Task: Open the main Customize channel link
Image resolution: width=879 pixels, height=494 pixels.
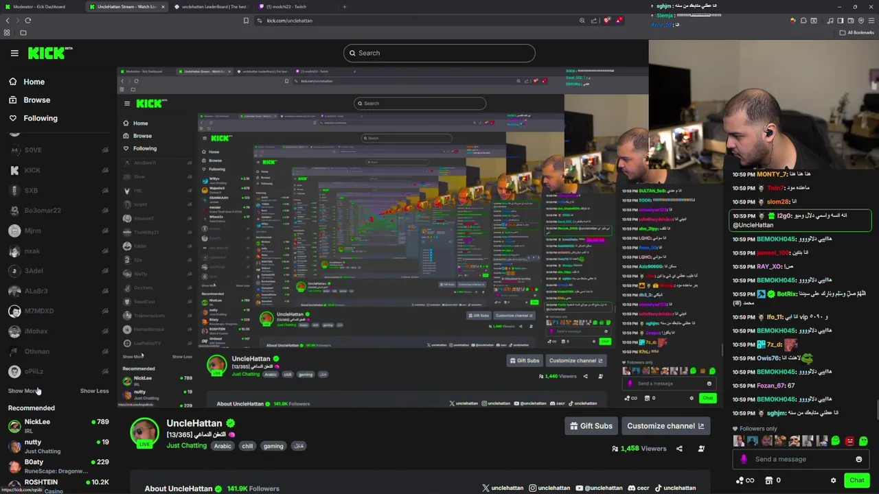Action: (x=665, y=426)
